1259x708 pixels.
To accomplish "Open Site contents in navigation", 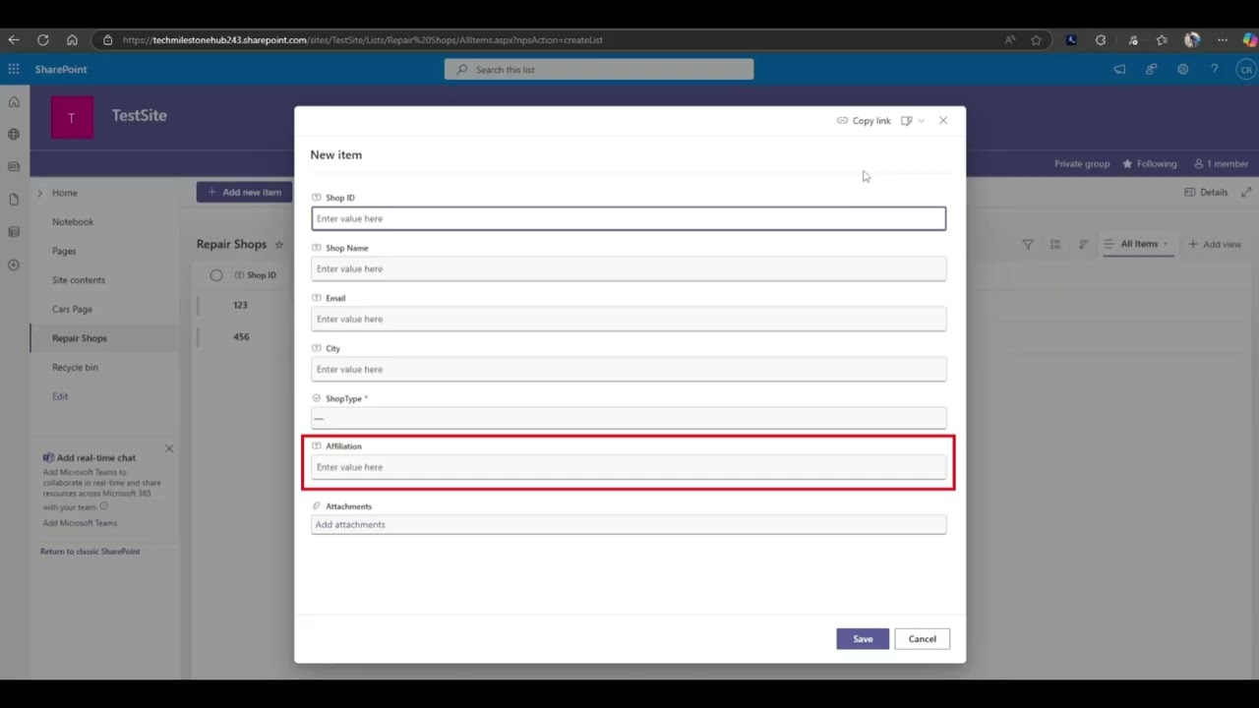I will click(79, 280).
